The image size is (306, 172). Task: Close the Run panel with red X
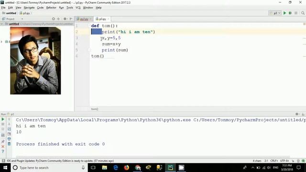click(x=3, y=147)
